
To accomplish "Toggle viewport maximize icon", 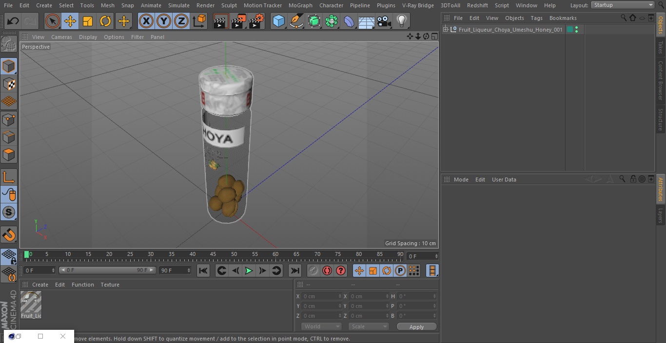I will point(434,36).
